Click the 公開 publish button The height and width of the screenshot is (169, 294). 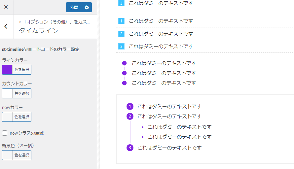pos(74,7)
